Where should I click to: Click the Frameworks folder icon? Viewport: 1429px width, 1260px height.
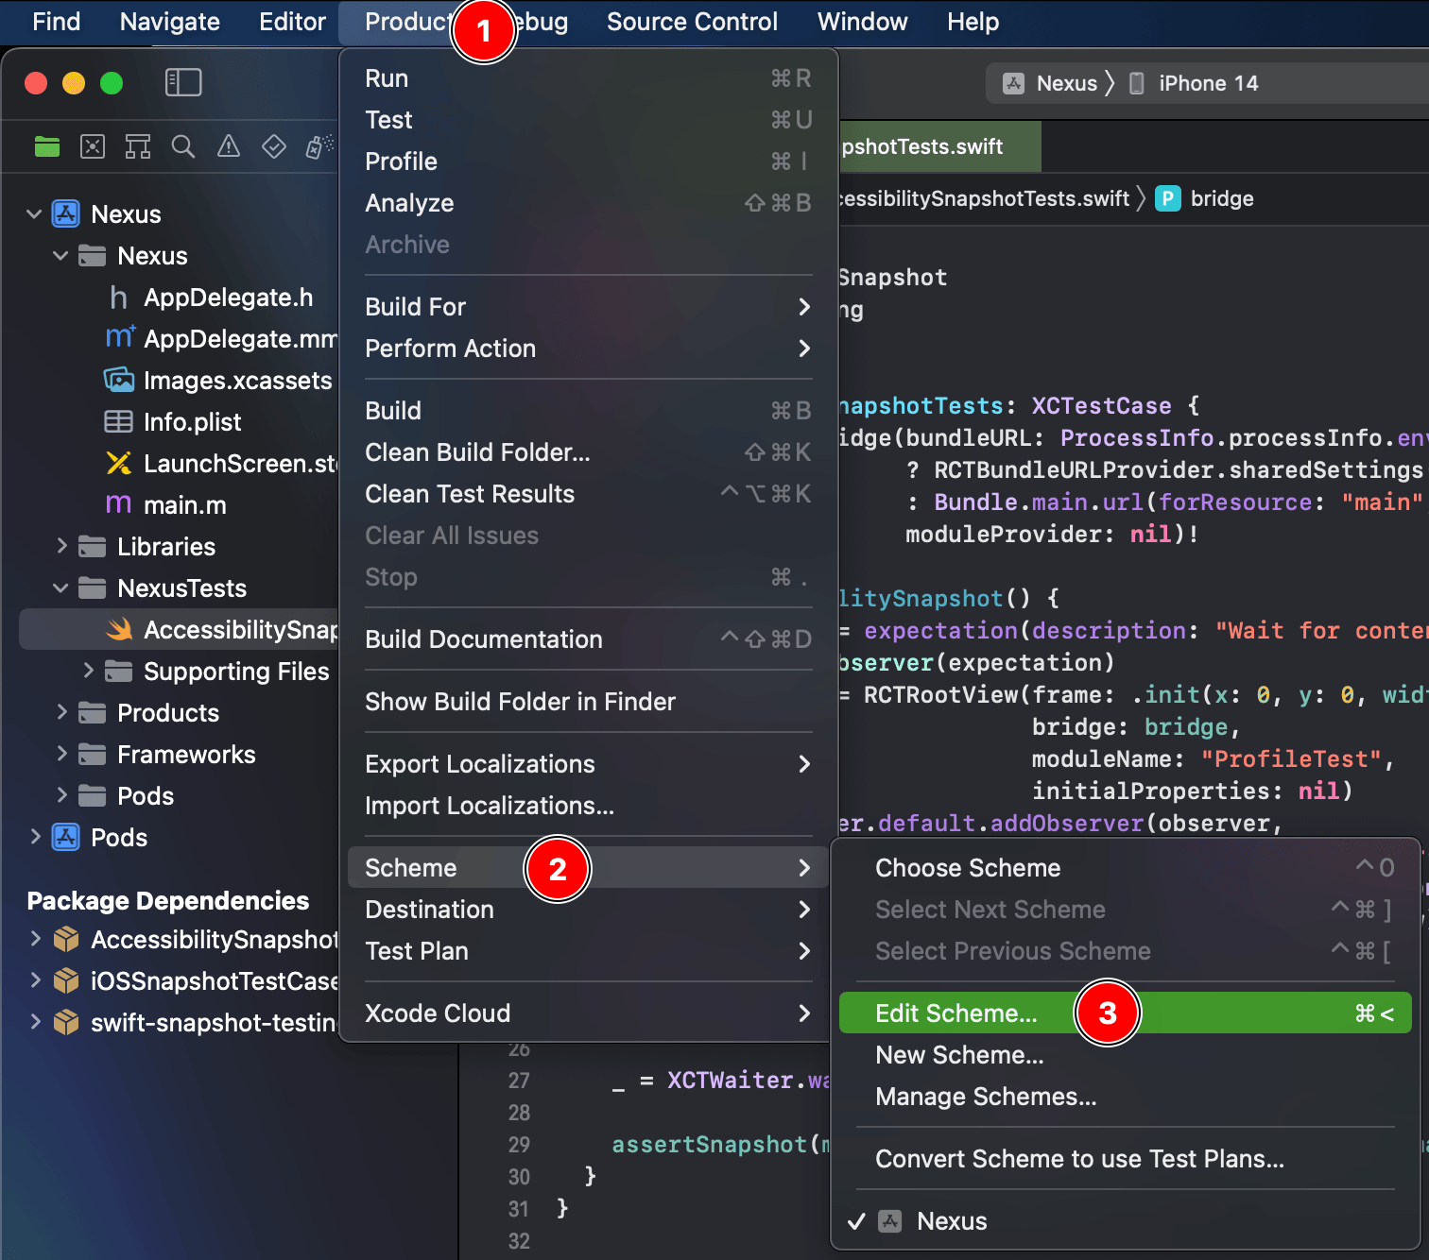click(92, 755)
